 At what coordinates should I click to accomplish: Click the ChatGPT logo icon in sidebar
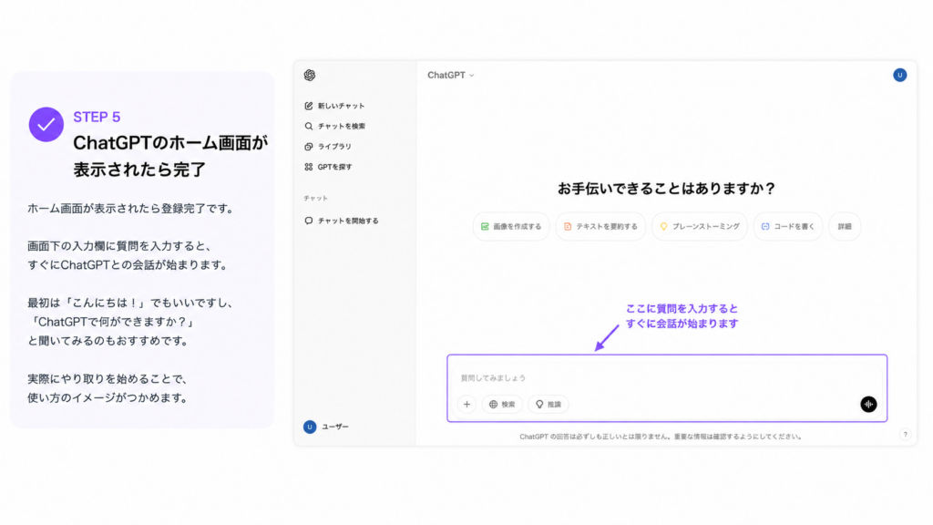click(310, 75)
